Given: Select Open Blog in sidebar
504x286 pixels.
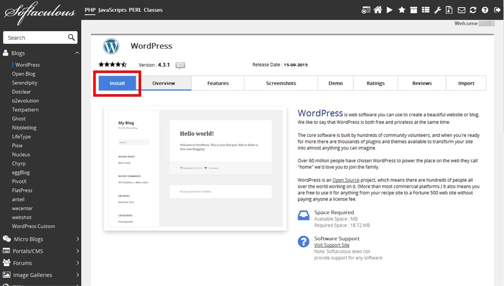Looking at the screenshot, I should pos(24,74).
